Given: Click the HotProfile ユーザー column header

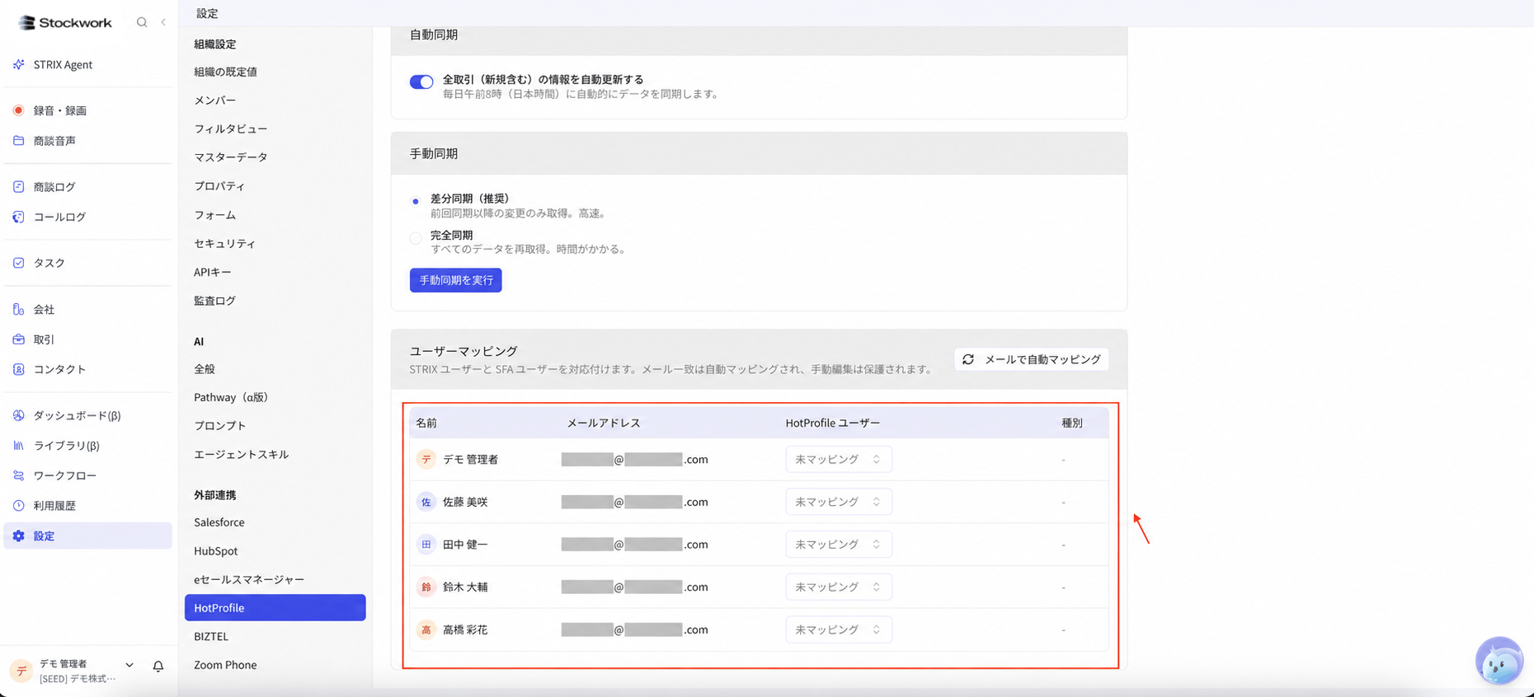Looking at the screenshot, I should 833,423.
